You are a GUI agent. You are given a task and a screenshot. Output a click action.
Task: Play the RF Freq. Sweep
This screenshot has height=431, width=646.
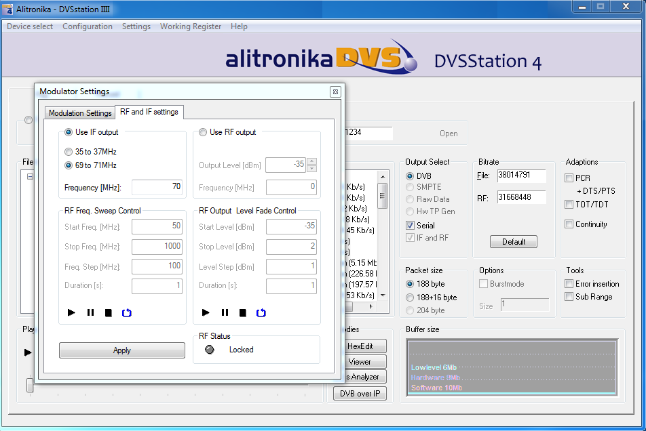click(72, 312)
